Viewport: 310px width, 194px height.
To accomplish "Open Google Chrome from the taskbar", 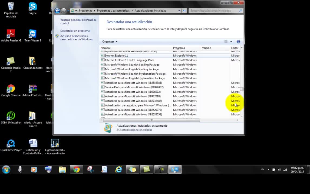I will 76,169.
